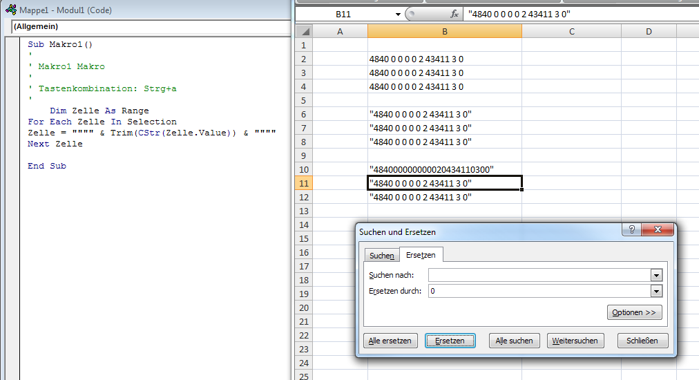Click the For Each Zelle In Selection line
This screenshot has width=699, height=380.
point(102,122)
